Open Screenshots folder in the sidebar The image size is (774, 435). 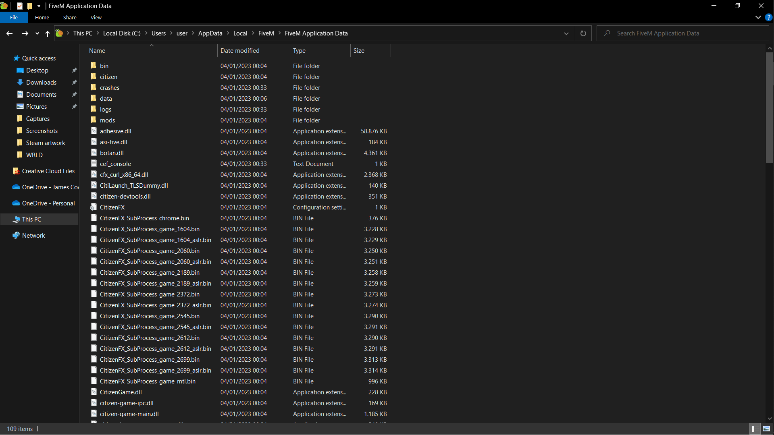click(x=42, y=131)
